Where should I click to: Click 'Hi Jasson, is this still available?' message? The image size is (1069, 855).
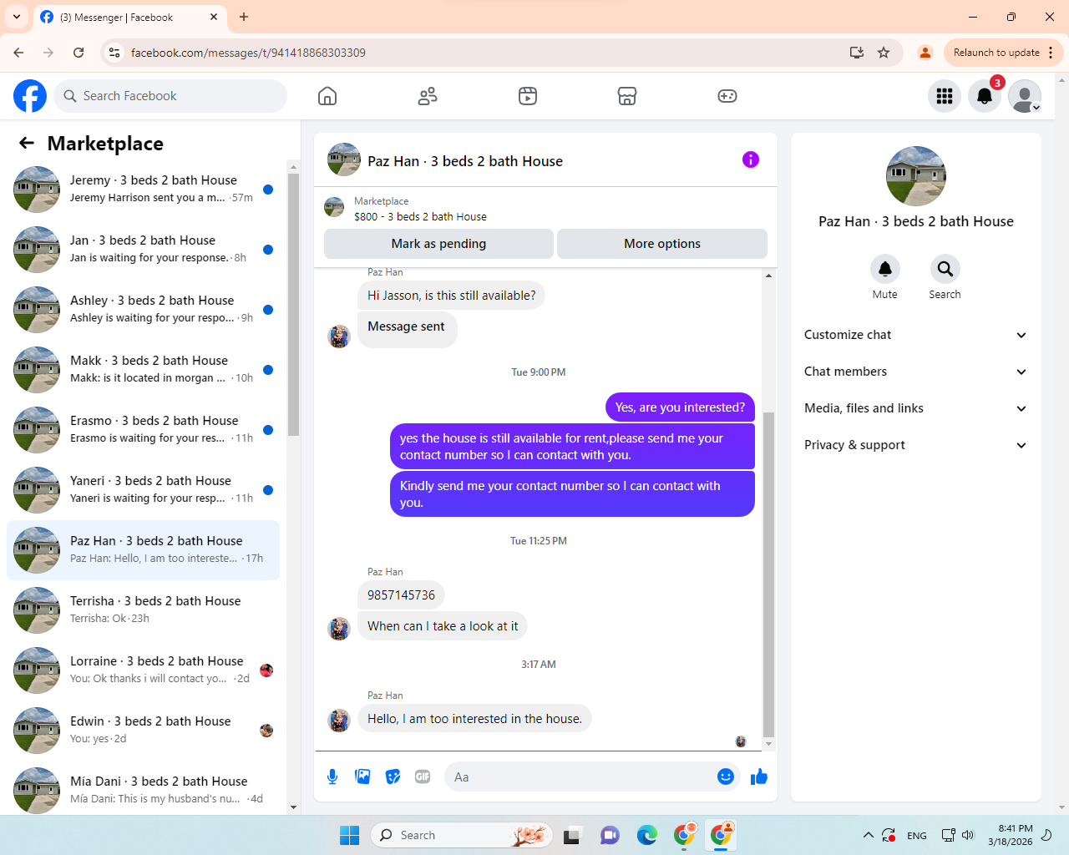451,296
